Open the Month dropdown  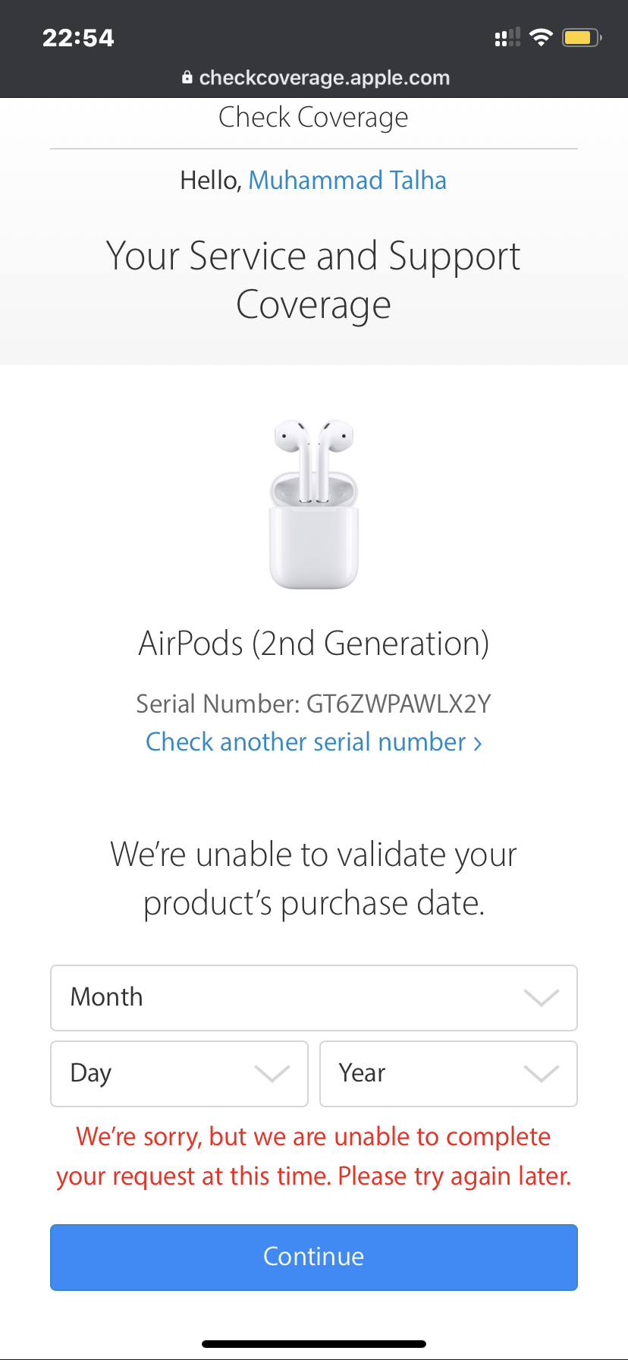coord(314,997)
